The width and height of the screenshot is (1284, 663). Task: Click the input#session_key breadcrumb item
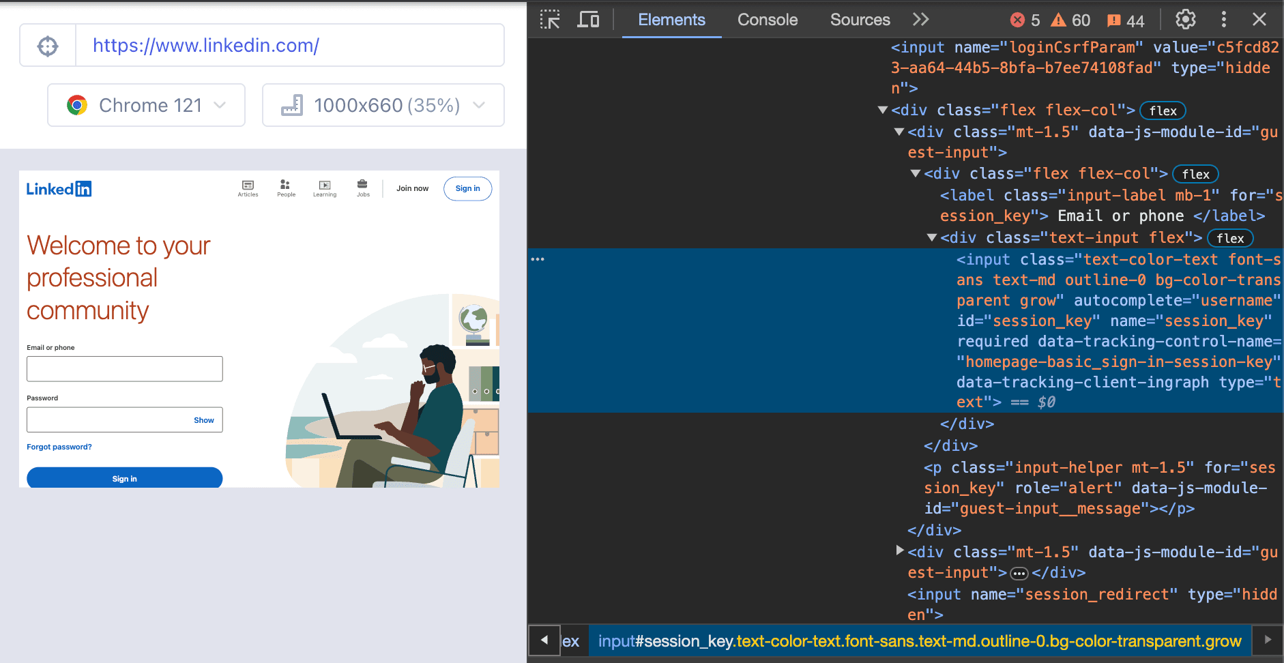(920, 641)
